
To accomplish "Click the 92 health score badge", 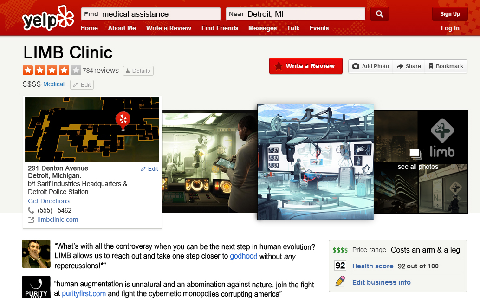I will pos(340,265).
